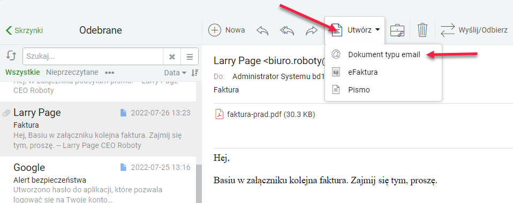Screen dimensions: 513x203
Task: Forward the message with the forward arrow icon
Action: (x=312, y=30)
